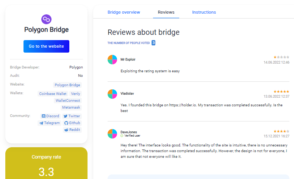This screenshot has height=179, width=294.
Task: Open the Github community link
Action: pyautogui.click(x=72, y=123)
